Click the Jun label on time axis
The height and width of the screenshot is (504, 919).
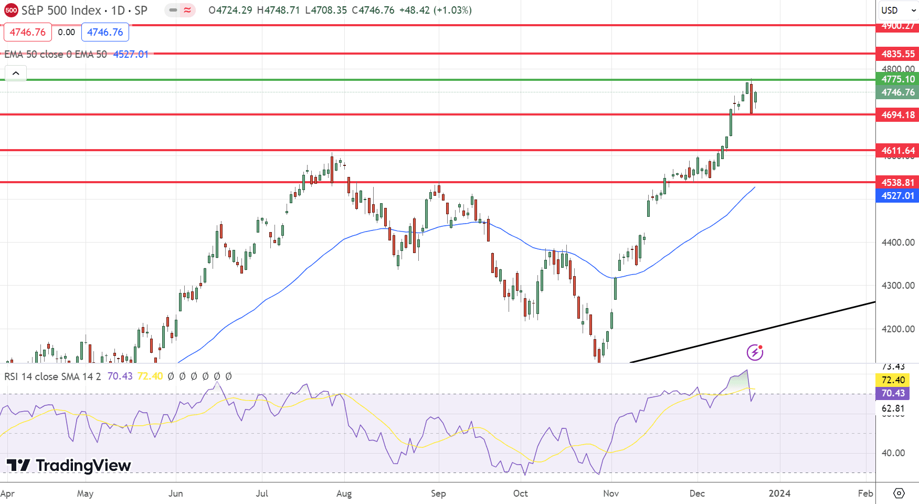[176, 493]
